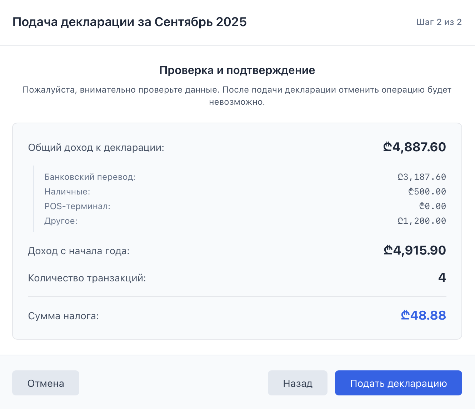Click the "Проверка и подтверждение" heading
This screenshot has width=475, height=409.
click(x=237, y=70)
